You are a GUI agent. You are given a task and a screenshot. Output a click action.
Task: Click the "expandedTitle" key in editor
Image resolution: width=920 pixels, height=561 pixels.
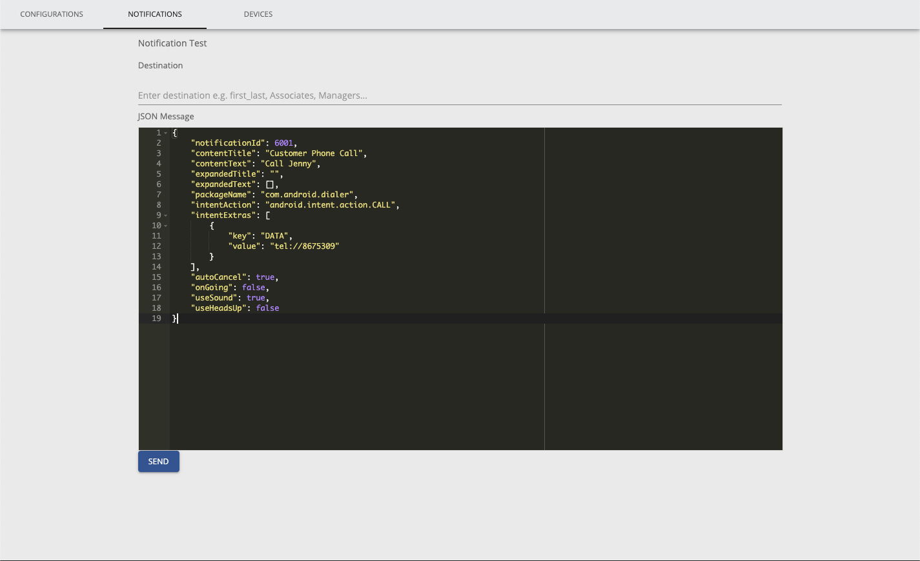coord(226,174)
